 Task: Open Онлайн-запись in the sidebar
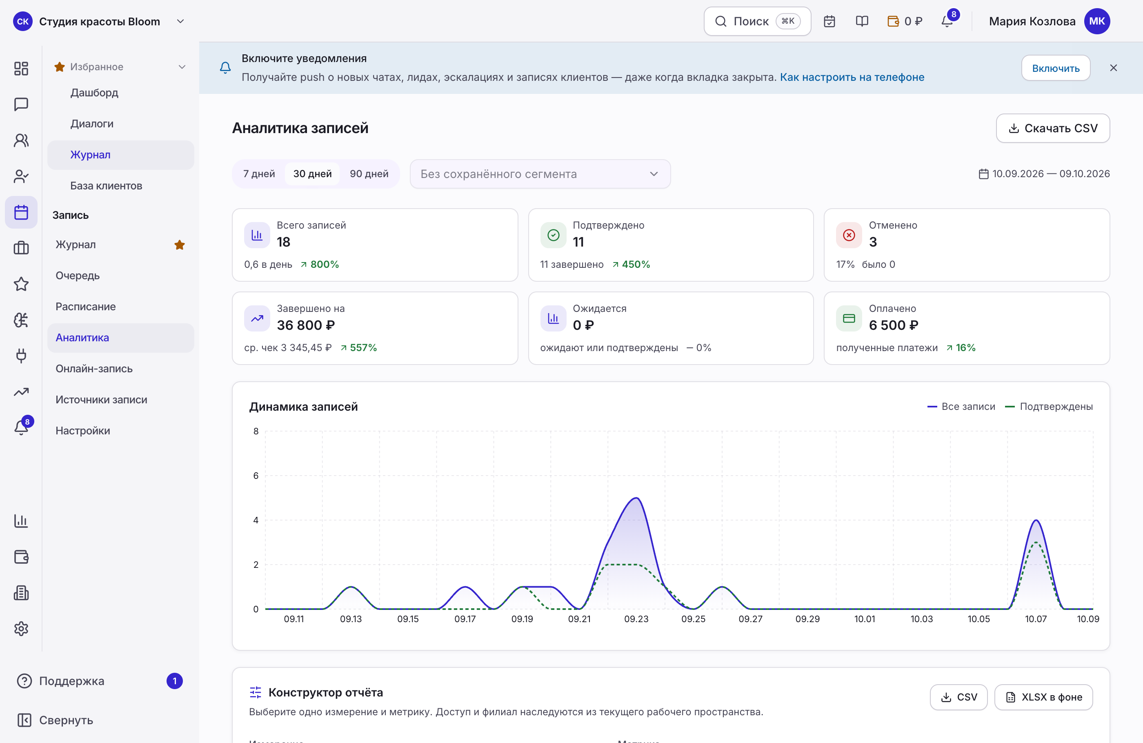pyautogui.click(x=120, y=369)
